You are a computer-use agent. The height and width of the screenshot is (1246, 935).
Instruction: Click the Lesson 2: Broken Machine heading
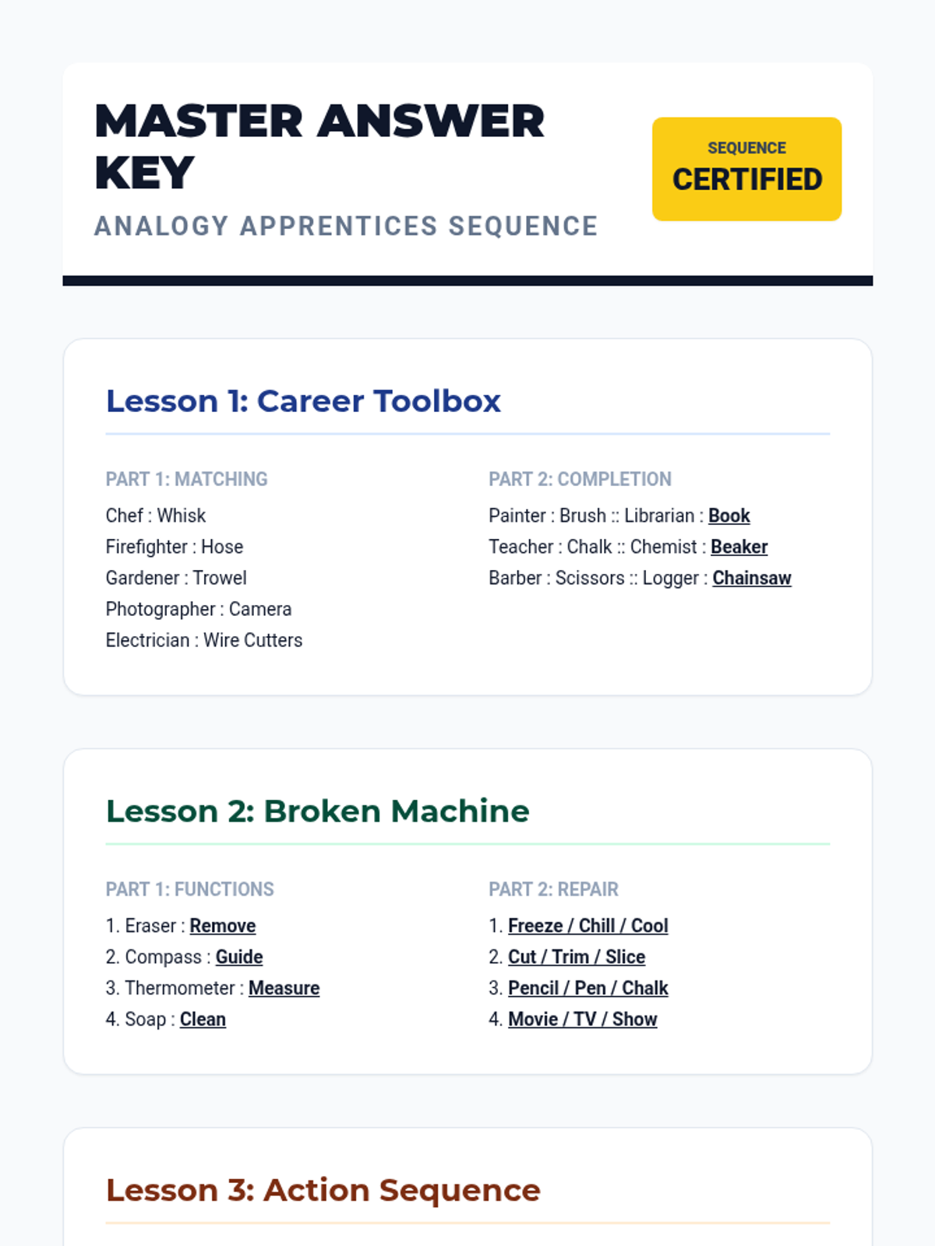point(317,811)
